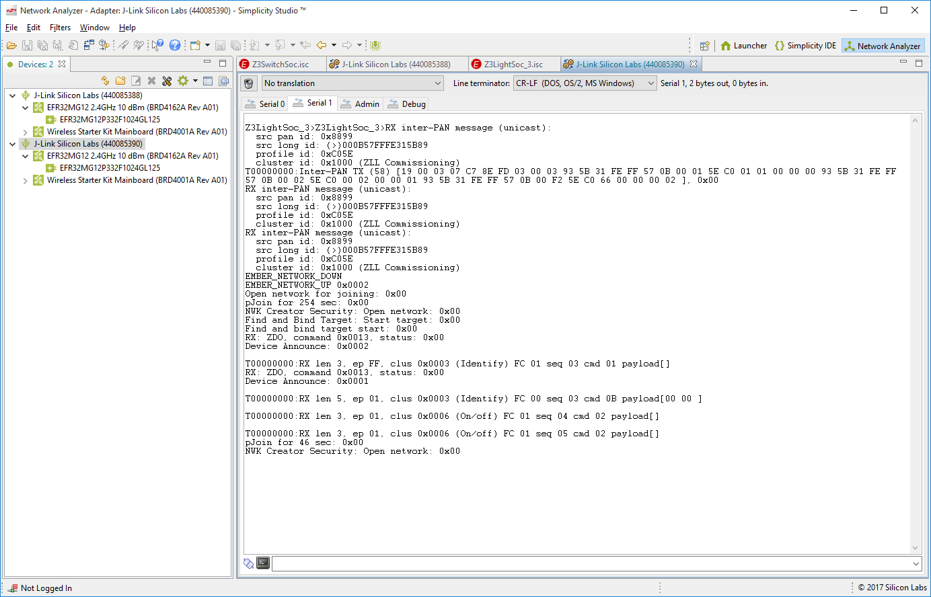Maximize the Devices panel view

[x=223, y=63]
